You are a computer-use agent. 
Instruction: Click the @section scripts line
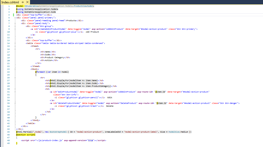pyautogui.click(x=26, y=135)
